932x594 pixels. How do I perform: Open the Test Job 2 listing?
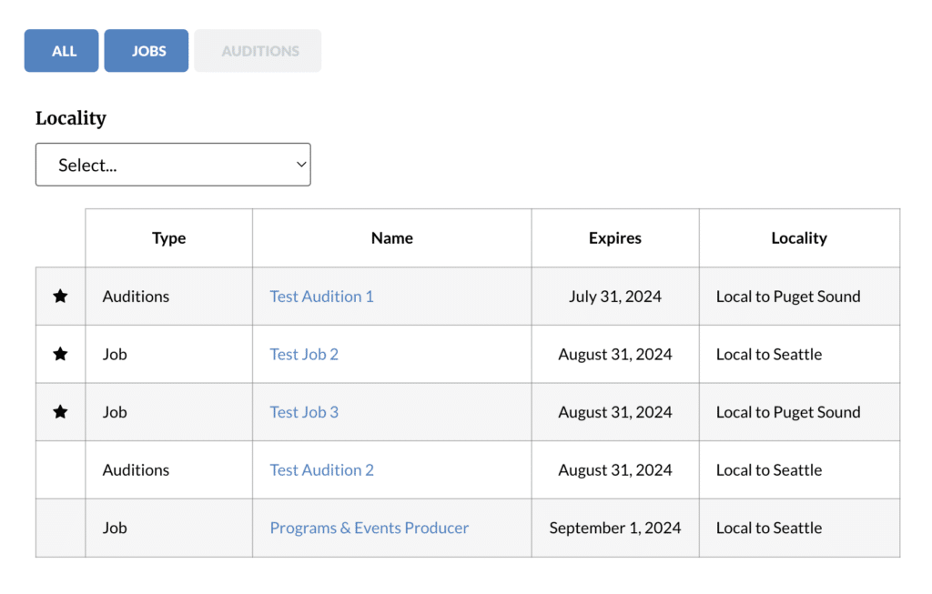(x=304, y=355)
